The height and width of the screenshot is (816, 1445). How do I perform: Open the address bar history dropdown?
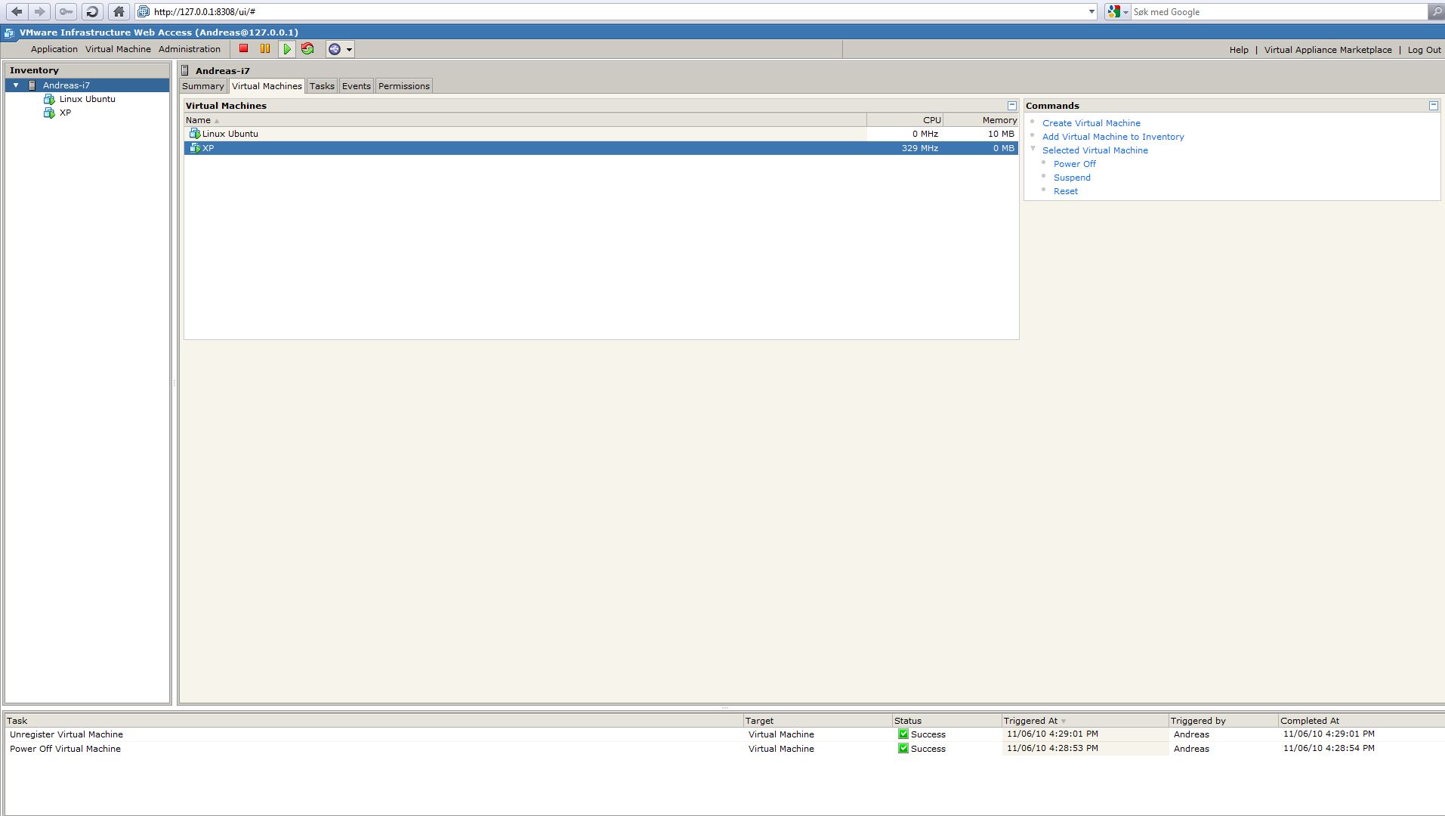coord(1091,11)
